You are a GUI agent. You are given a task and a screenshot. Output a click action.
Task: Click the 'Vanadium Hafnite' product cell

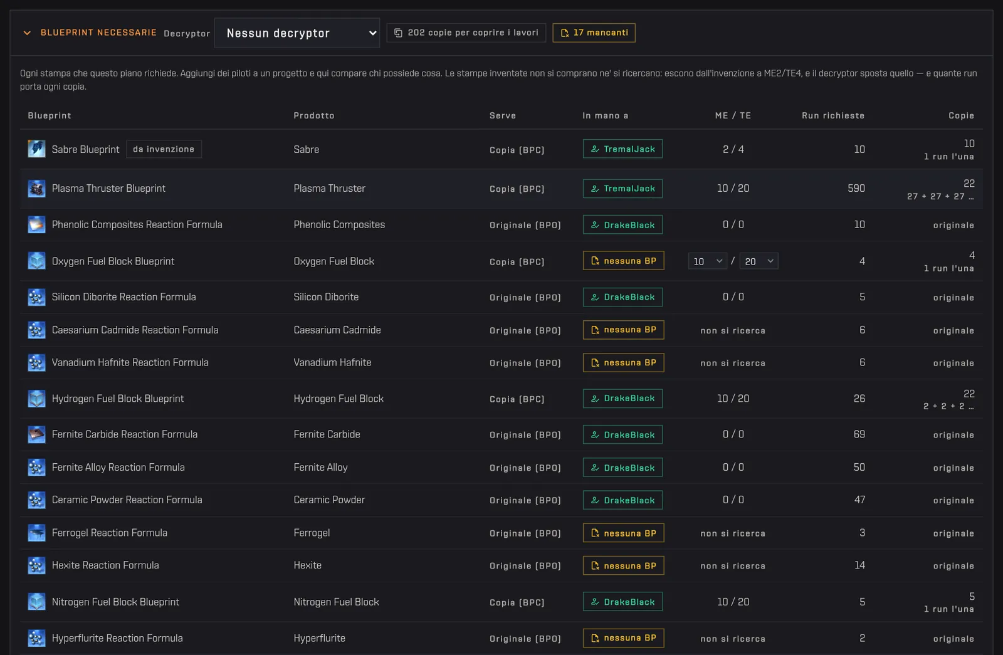pos(332,362)
